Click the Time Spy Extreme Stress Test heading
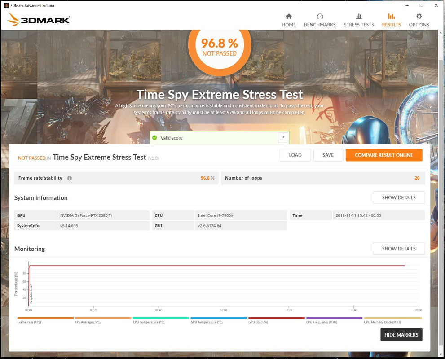The image size is (445, 359). pos(220,95)
